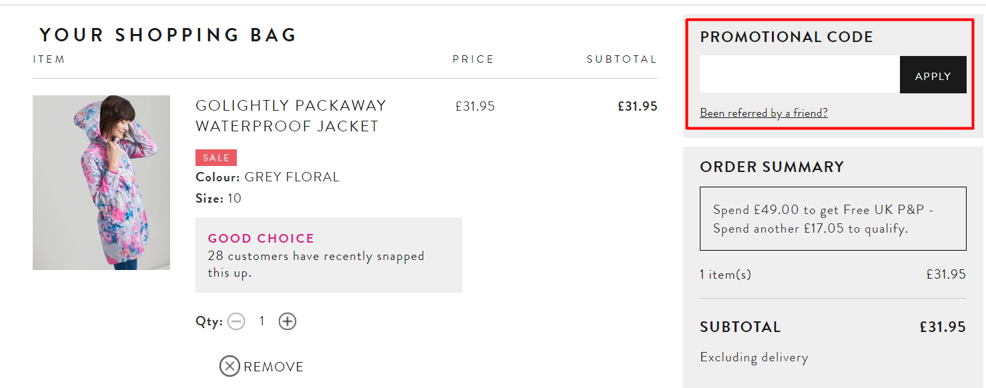The height and width of the screenshot is (388, 986).
Task: Click the promotional code input field
Action: click(799, 74)
